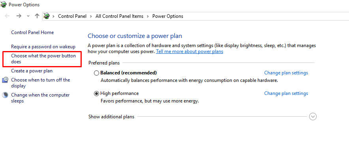Screen dimensions: 349x165
Task: Go back with the Back arrow
Action: 7,16
